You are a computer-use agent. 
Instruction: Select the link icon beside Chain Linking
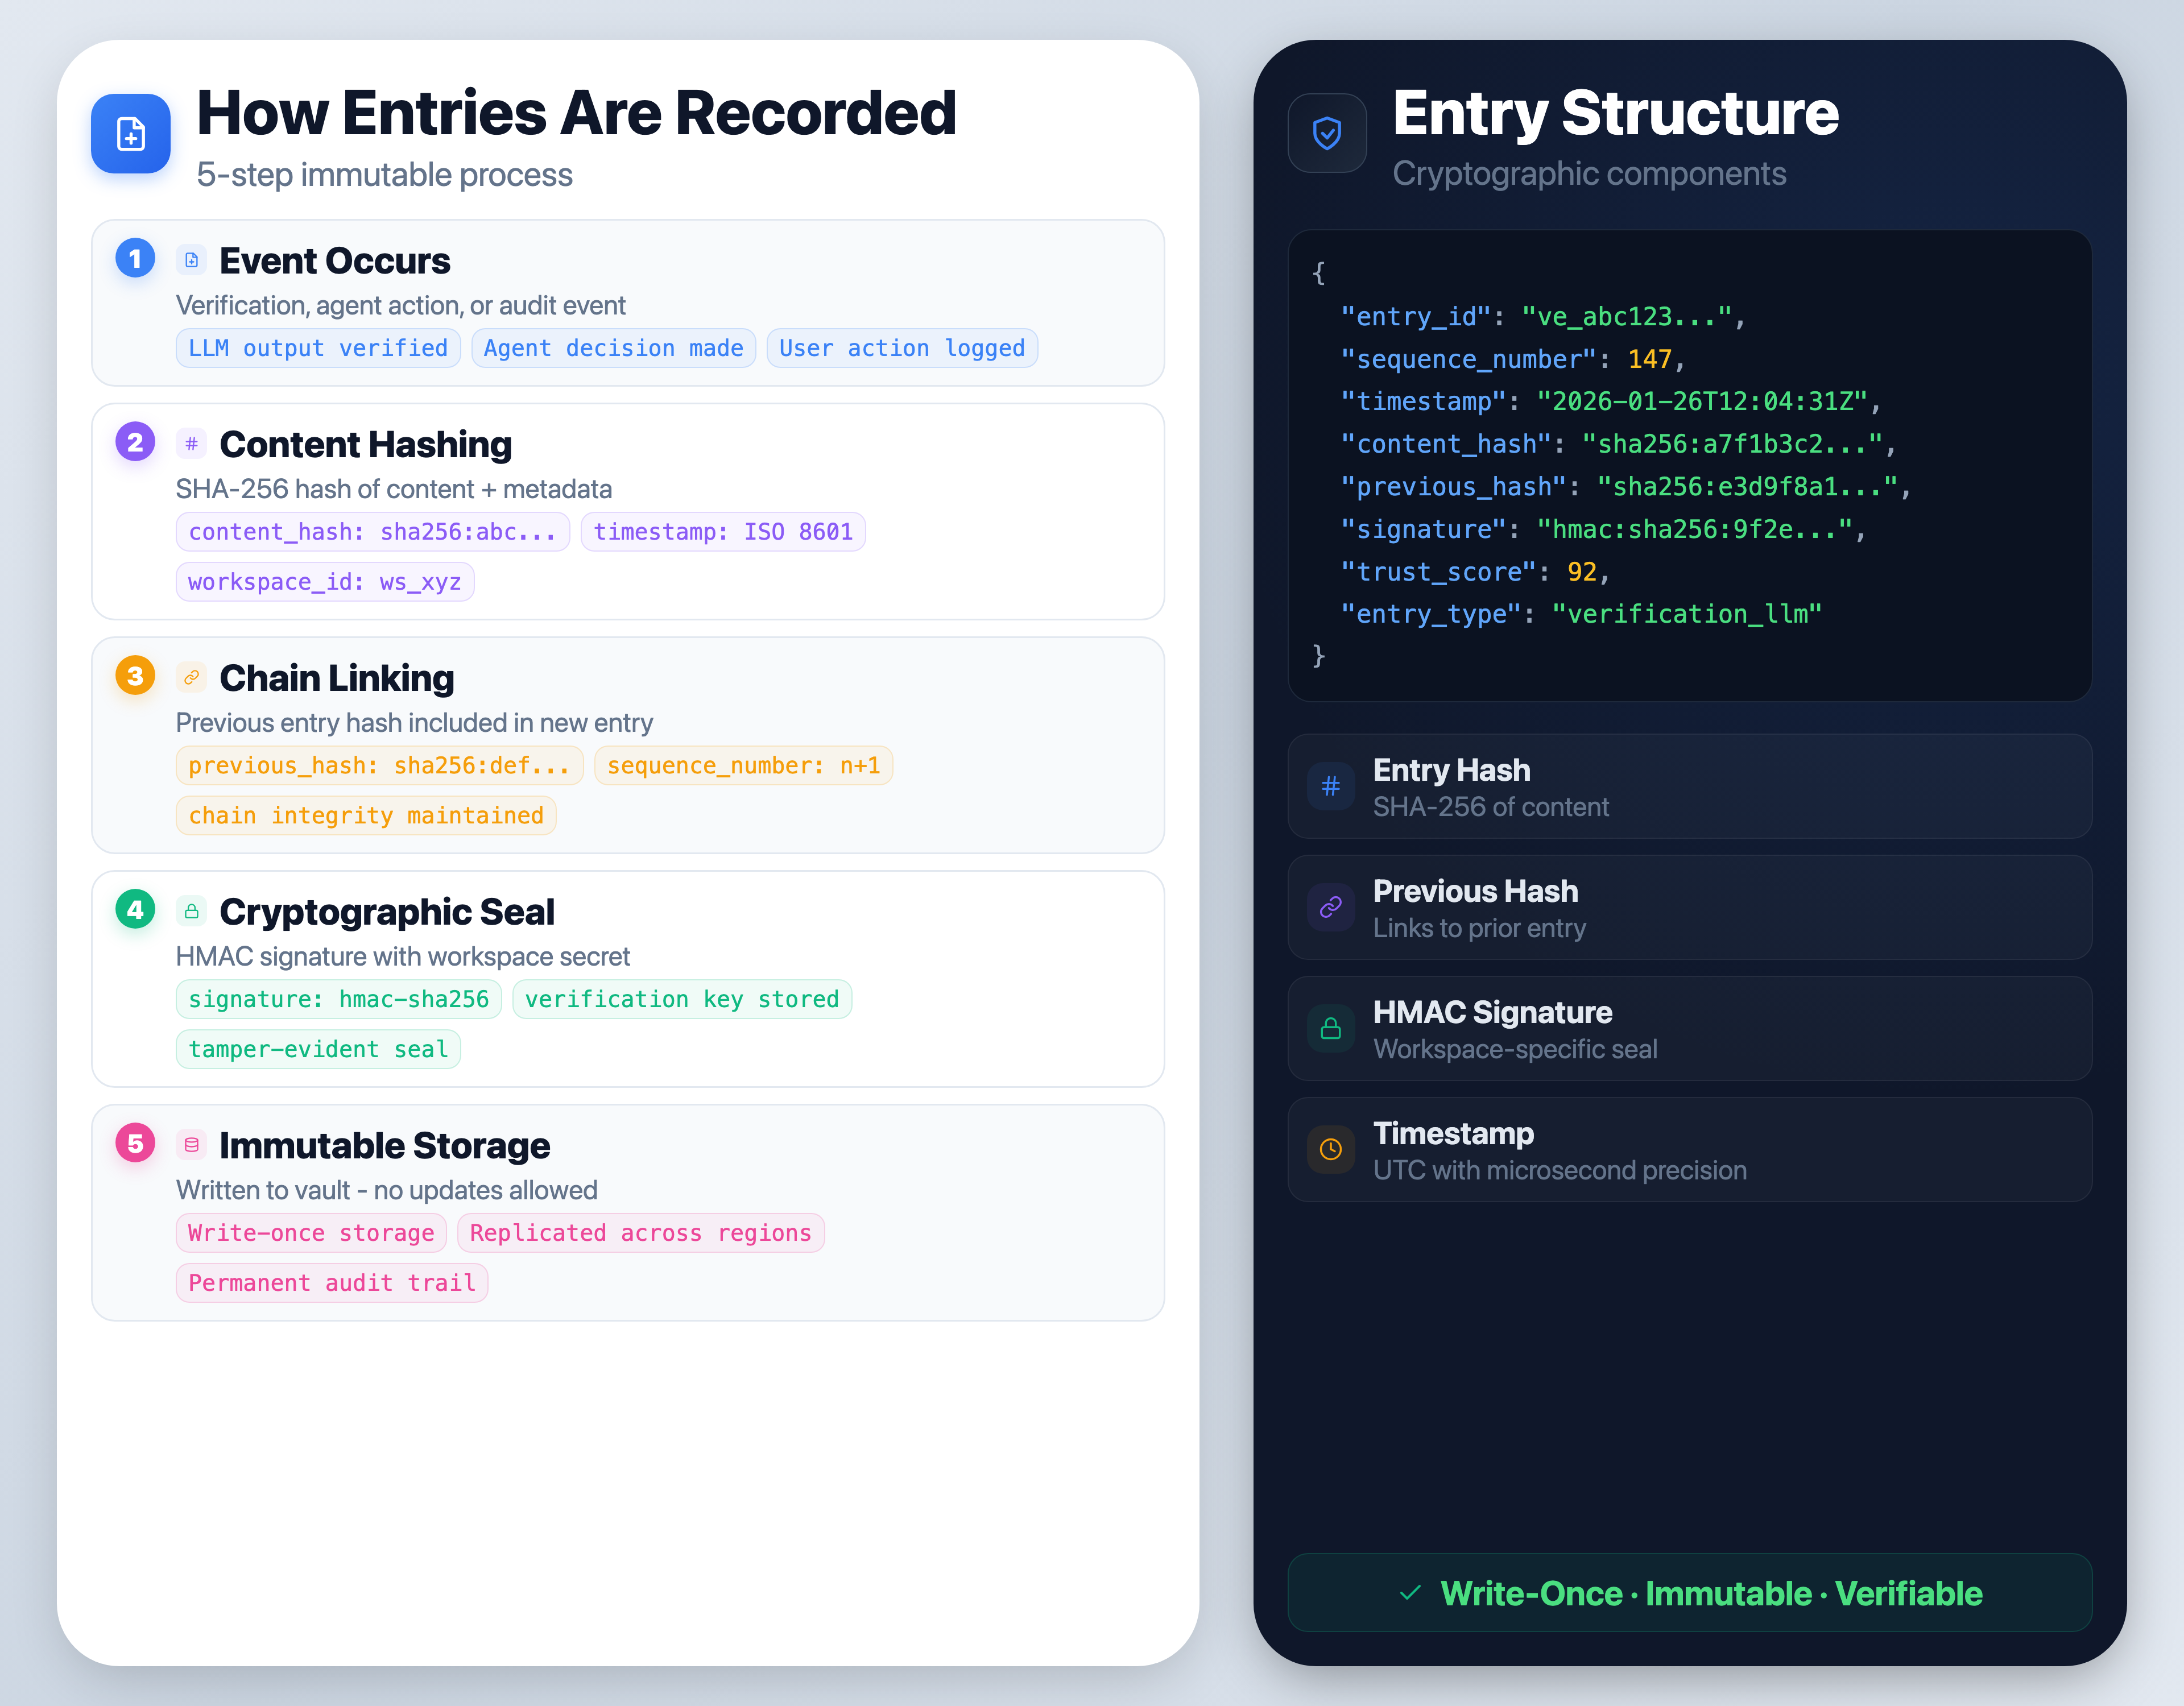click(191, 676)
